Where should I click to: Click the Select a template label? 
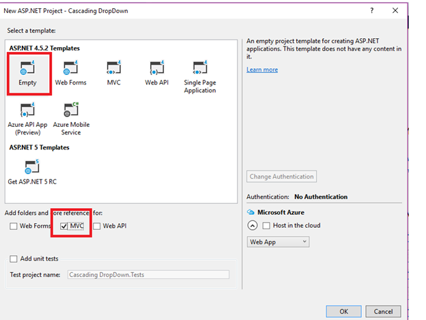[31, 31]
